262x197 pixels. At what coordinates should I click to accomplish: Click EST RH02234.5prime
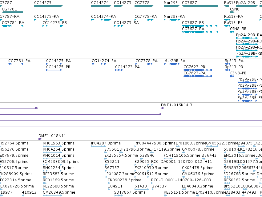(x=58, y=167)
